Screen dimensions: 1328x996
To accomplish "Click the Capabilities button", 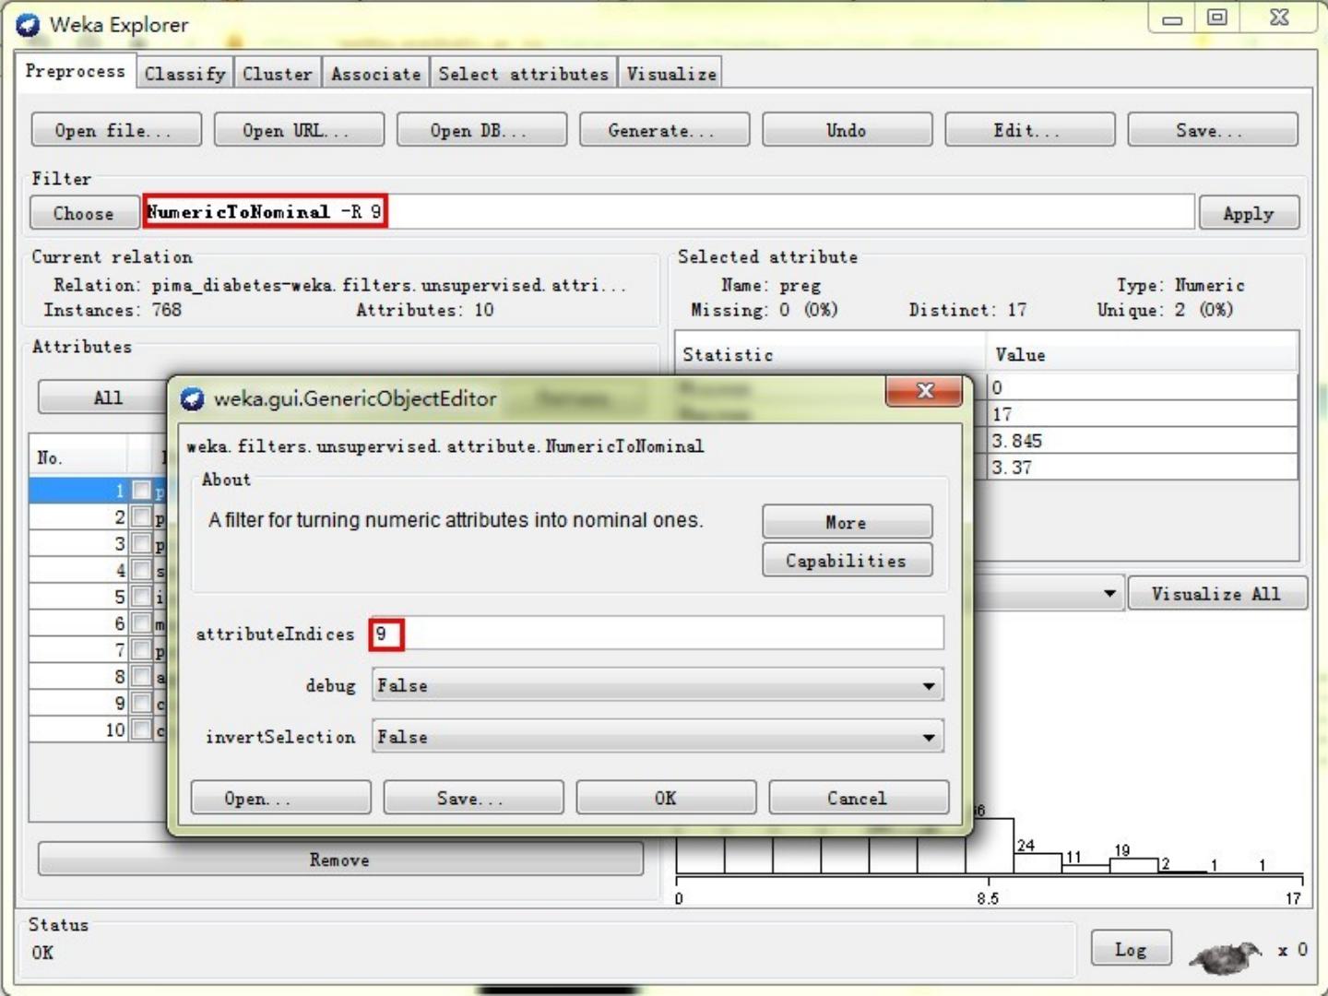I will [x=847, y=560].
